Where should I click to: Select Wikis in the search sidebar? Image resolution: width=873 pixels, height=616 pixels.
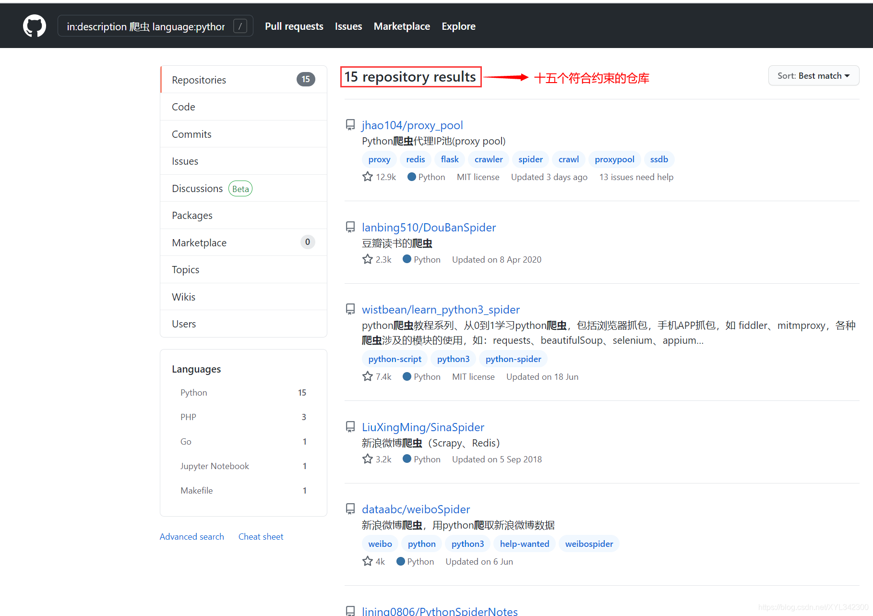click(x=244, y=297)
